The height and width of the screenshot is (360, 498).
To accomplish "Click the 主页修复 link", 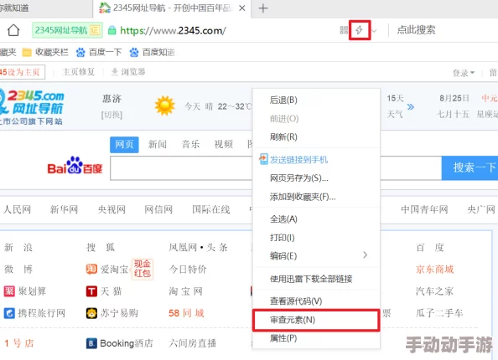I will point(79,72).
